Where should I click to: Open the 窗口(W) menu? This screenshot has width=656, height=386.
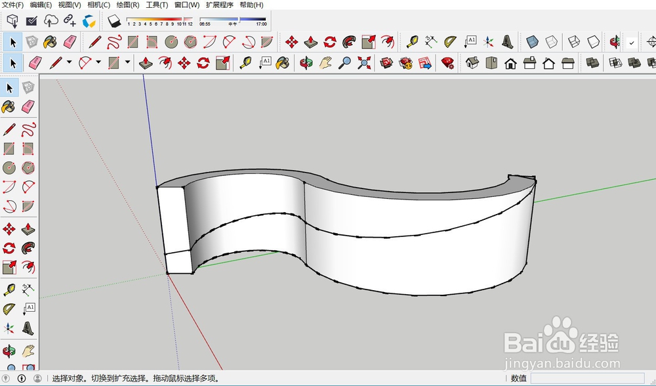(187, 5)
